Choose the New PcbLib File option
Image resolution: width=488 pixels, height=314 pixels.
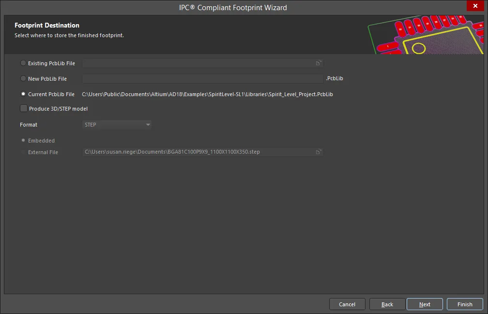pyautogui.click(x=23, y=79)
